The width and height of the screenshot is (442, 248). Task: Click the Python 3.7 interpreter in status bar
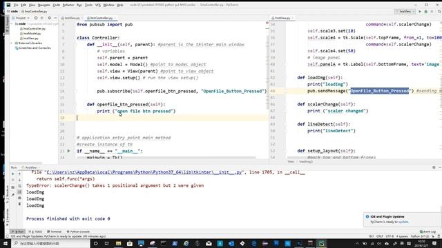[420, 236]
